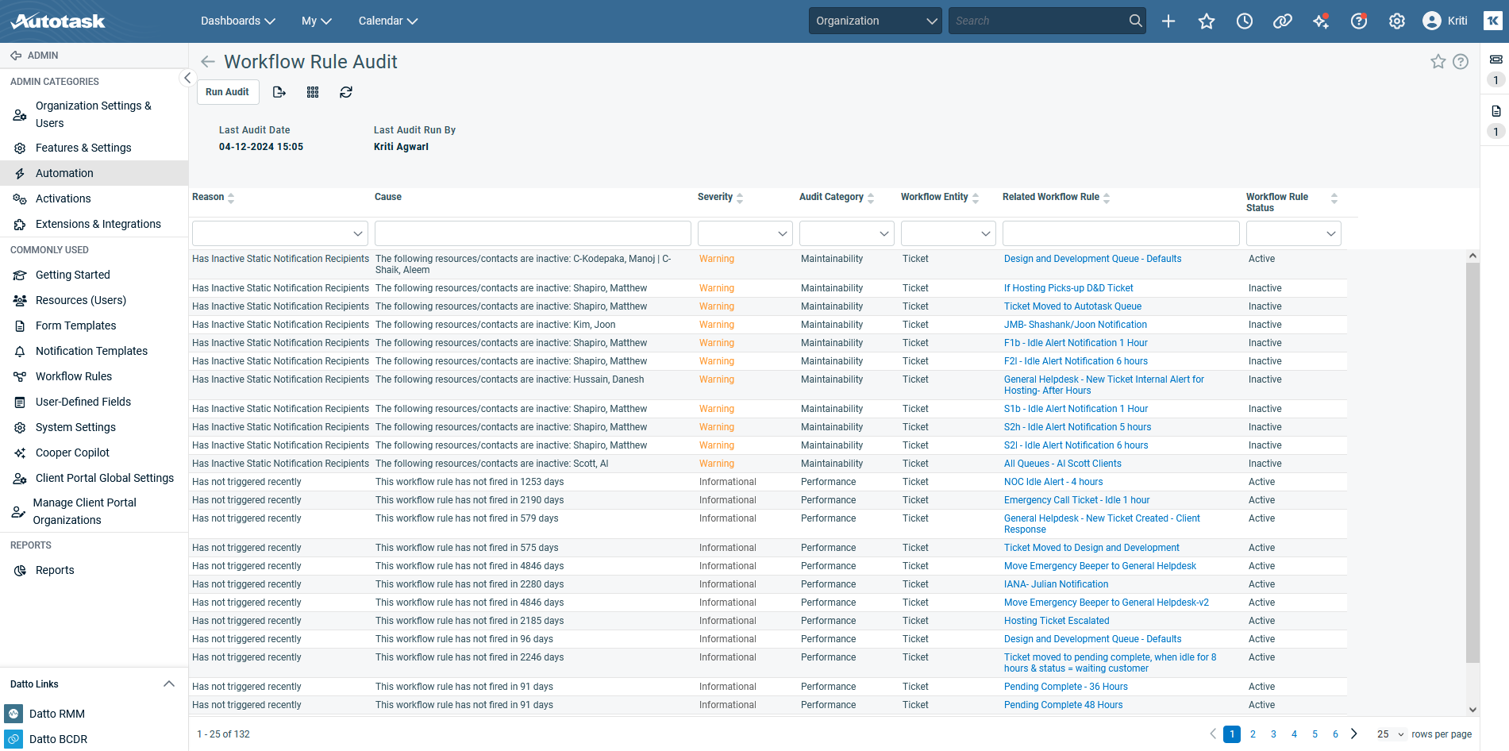Open the column chooser grid icon
This screenshot has height=751, width=1509.
(313, 92)
